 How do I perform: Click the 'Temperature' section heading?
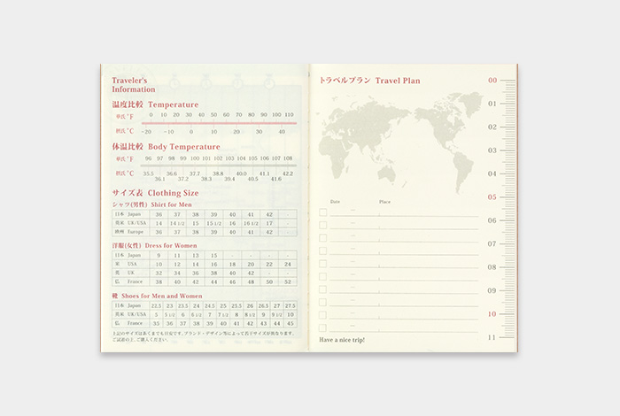[x=174, y=104]
